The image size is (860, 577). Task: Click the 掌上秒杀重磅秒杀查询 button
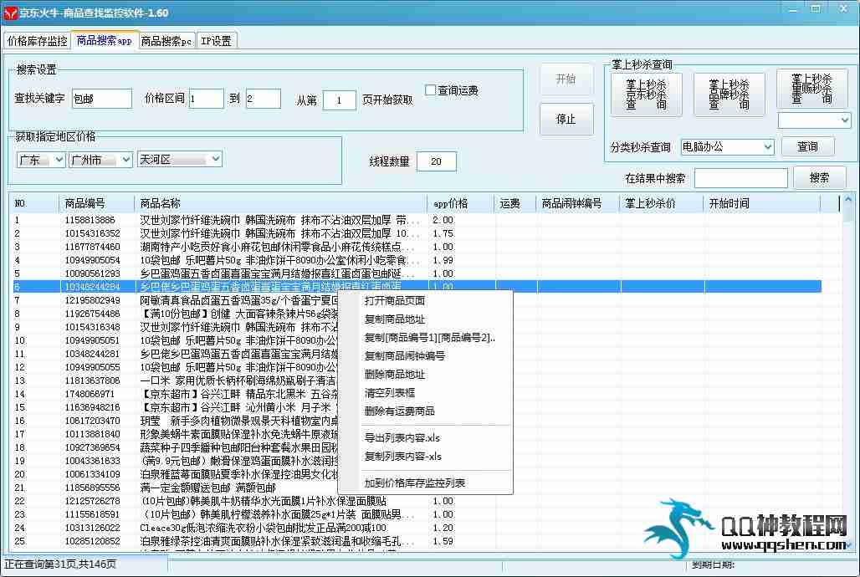tap(812, 89)
